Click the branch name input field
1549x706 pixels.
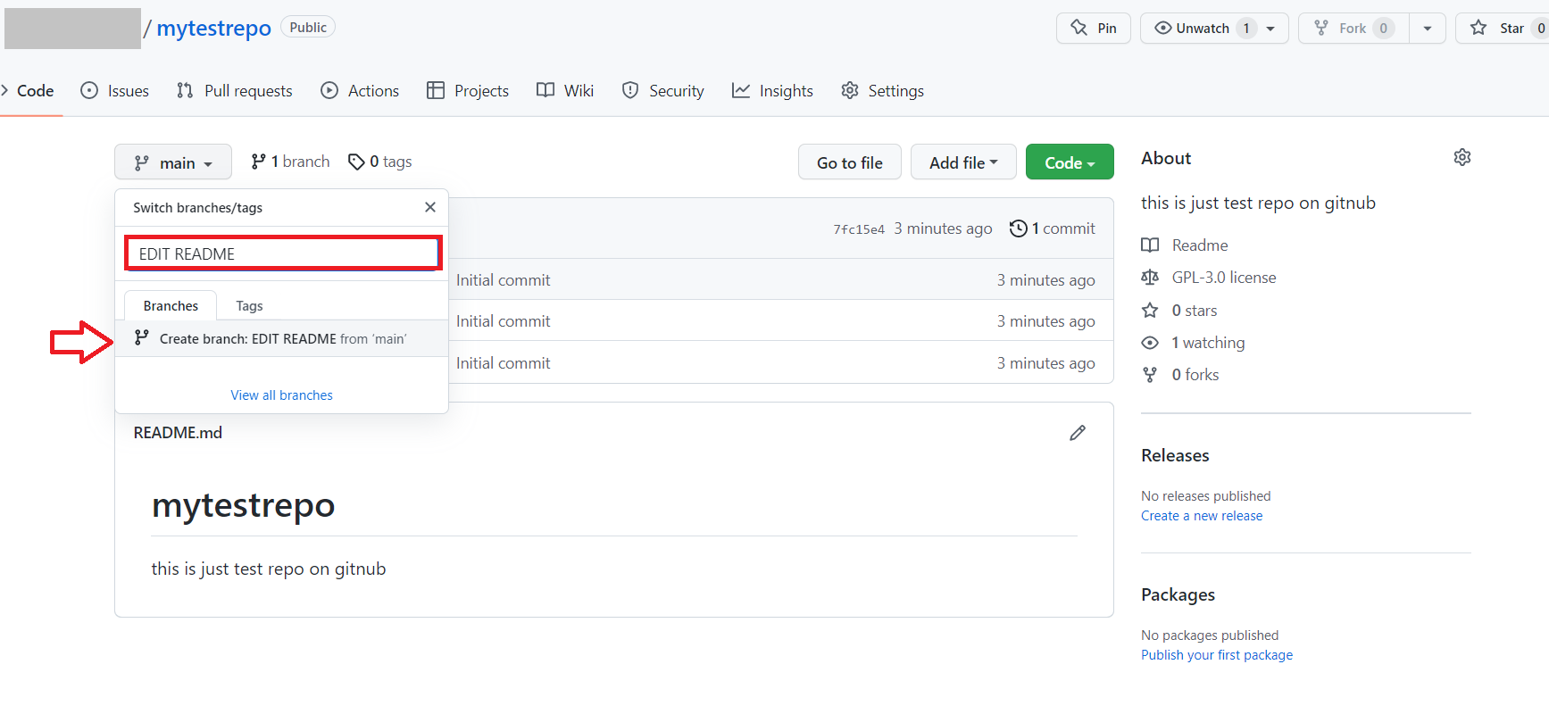click(282, 254)
